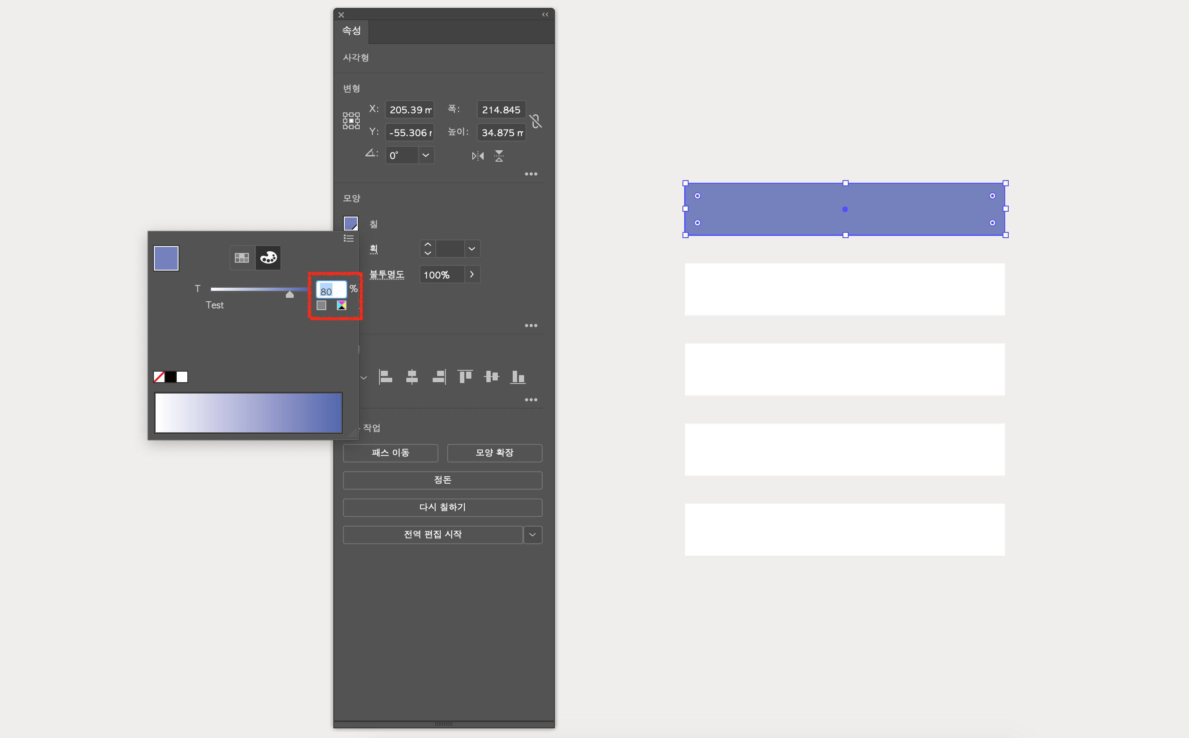
Task: Select the None swatch with red slash
Action: point(159,377)
